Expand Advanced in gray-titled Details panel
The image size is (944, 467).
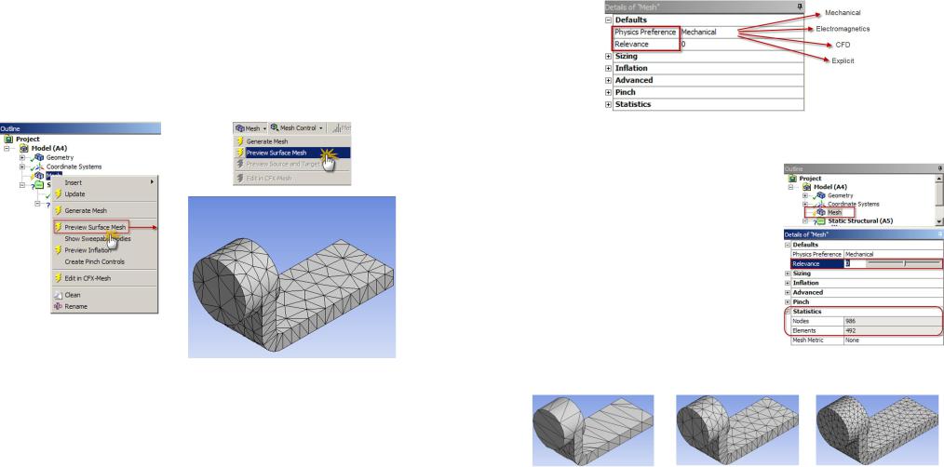pyautogui.click(x=608, y=80)
